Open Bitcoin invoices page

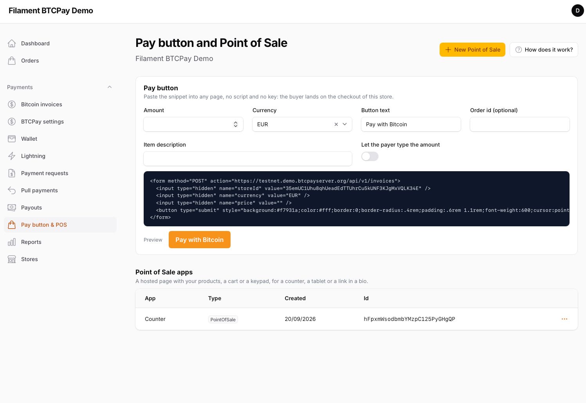[60, 104]
